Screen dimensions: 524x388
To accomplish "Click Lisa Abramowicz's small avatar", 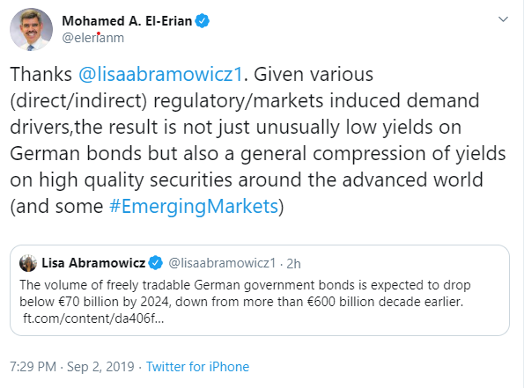I will pyautogui.click(x=28, y=263).
